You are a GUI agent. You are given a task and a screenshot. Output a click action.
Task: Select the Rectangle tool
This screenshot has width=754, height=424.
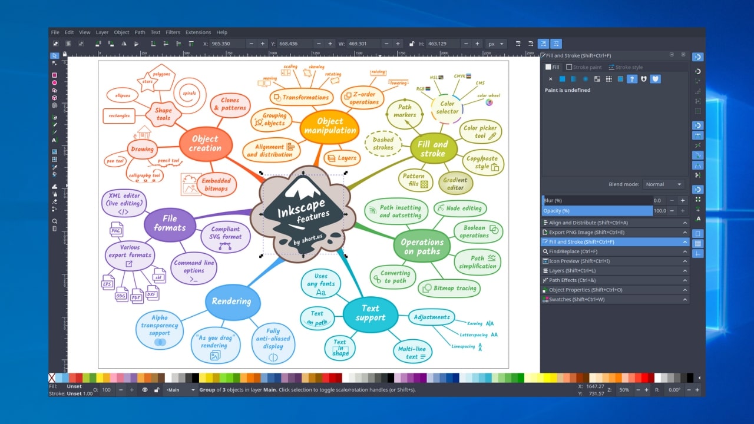click(x=55, y=75)
